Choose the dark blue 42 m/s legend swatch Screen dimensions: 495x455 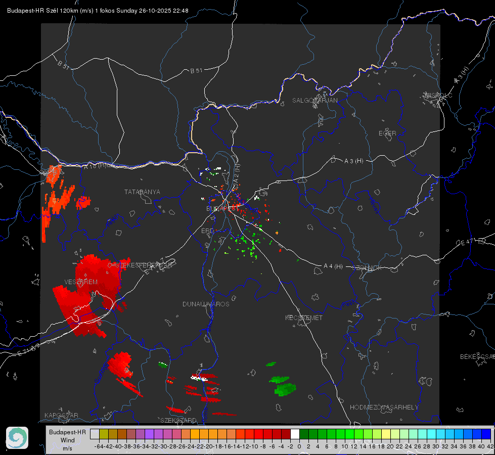(486, 434)
